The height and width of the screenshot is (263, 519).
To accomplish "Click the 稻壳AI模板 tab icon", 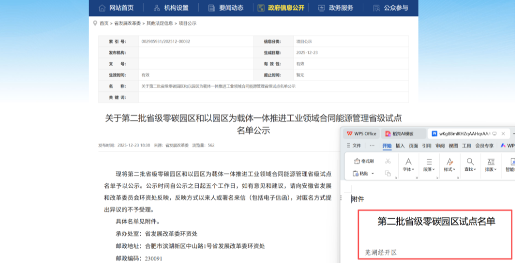I will 388,133.
